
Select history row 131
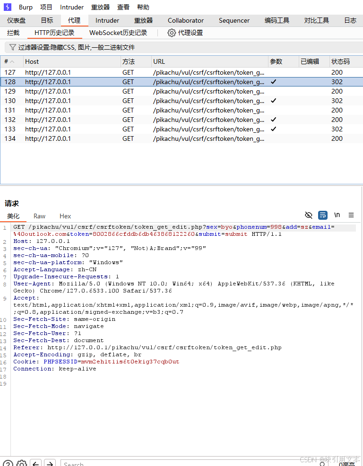[181, 110]
